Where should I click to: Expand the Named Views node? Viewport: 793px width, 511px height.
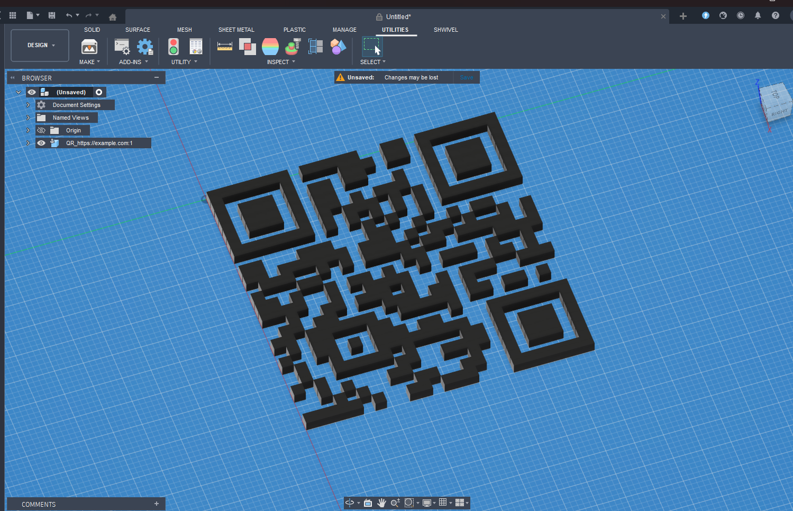click(x=28, y=118)
